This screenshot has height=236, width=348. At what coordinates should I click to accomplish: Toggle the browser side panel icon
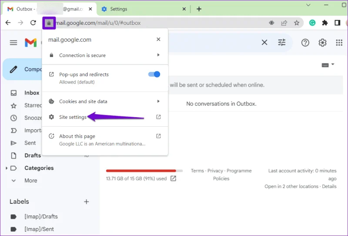tap(338, 23)
